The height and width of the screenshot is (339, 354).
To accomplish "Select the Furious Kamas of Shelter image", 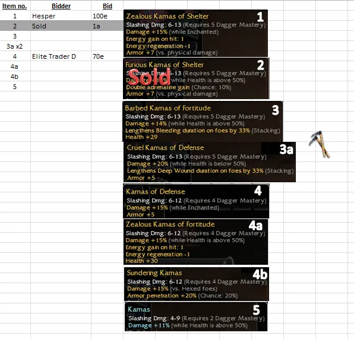I will [x=196, y=78].
